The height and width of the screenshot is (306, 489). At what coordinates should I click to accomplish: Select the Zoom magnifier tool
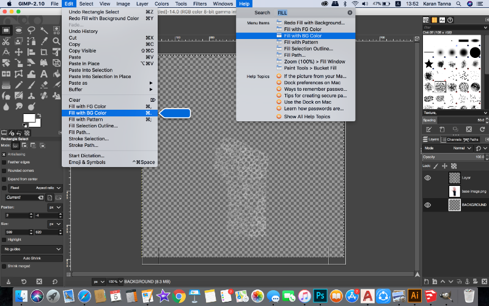(56, 41)
